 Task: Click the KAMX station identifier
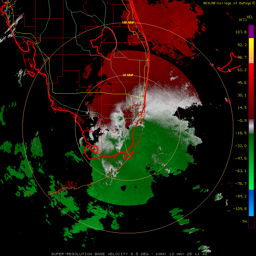(161, 254)
